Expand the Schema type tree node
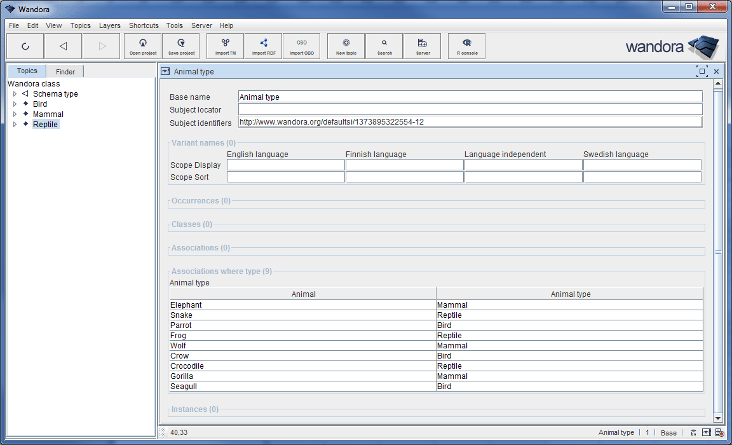 point(15,94)
